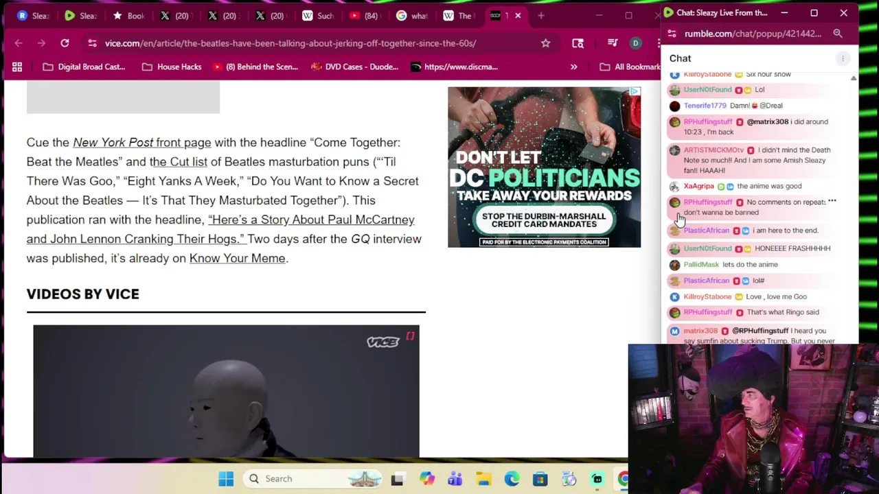
Task: Open the search tabs icon in toolbar
Action: coord(578,43)
